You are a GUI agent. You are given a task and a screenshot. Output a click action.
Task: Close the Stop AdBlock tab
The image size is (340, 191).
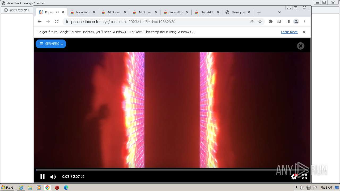click(218, 12)
